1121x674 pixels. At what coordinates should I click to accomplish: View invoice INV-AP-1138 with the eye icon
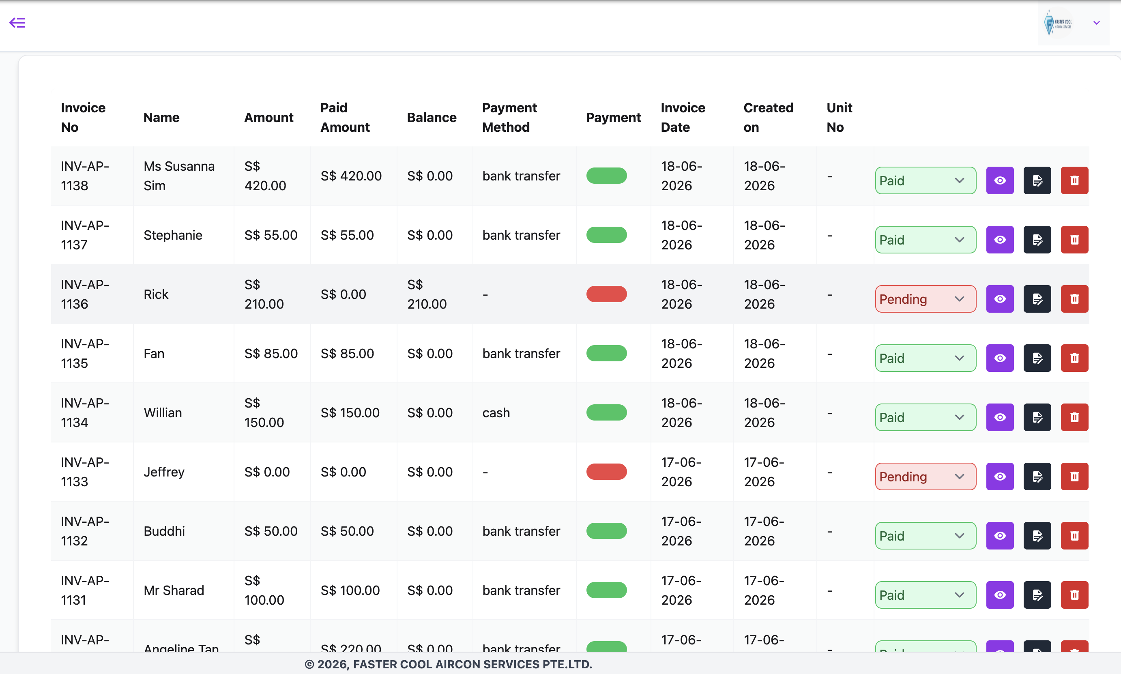point(1000,180)
